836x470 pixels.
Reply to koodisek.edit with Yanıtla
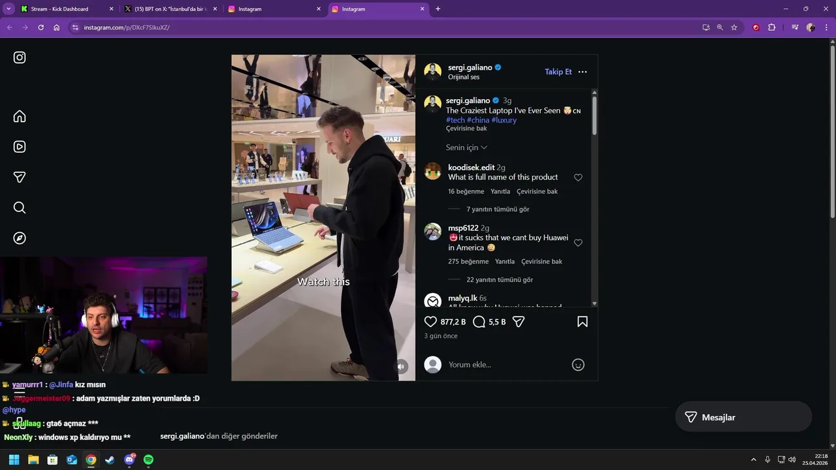tap(500, 192)
